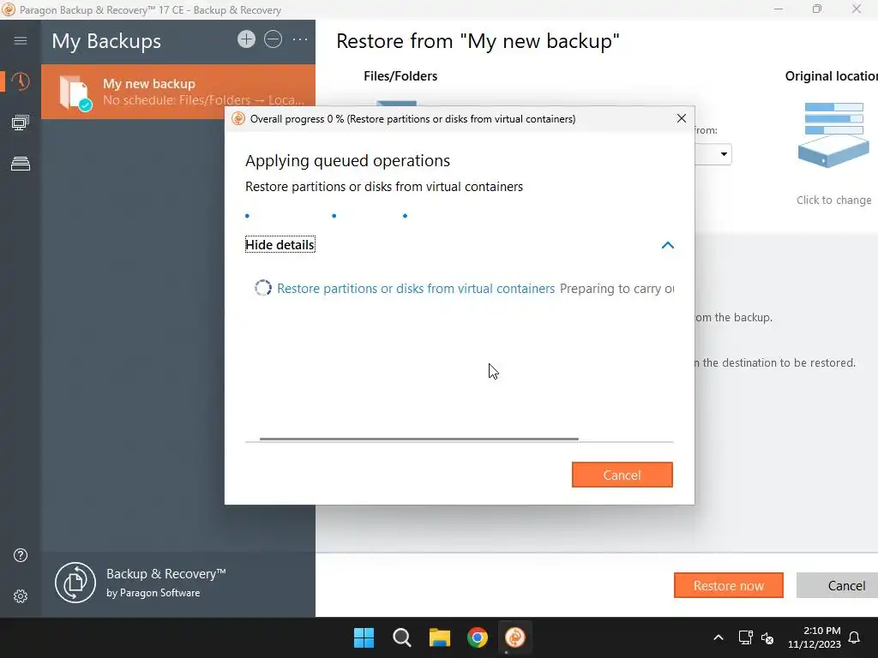Click Hide details link
The image size is (878, 658).
(280, 244)
